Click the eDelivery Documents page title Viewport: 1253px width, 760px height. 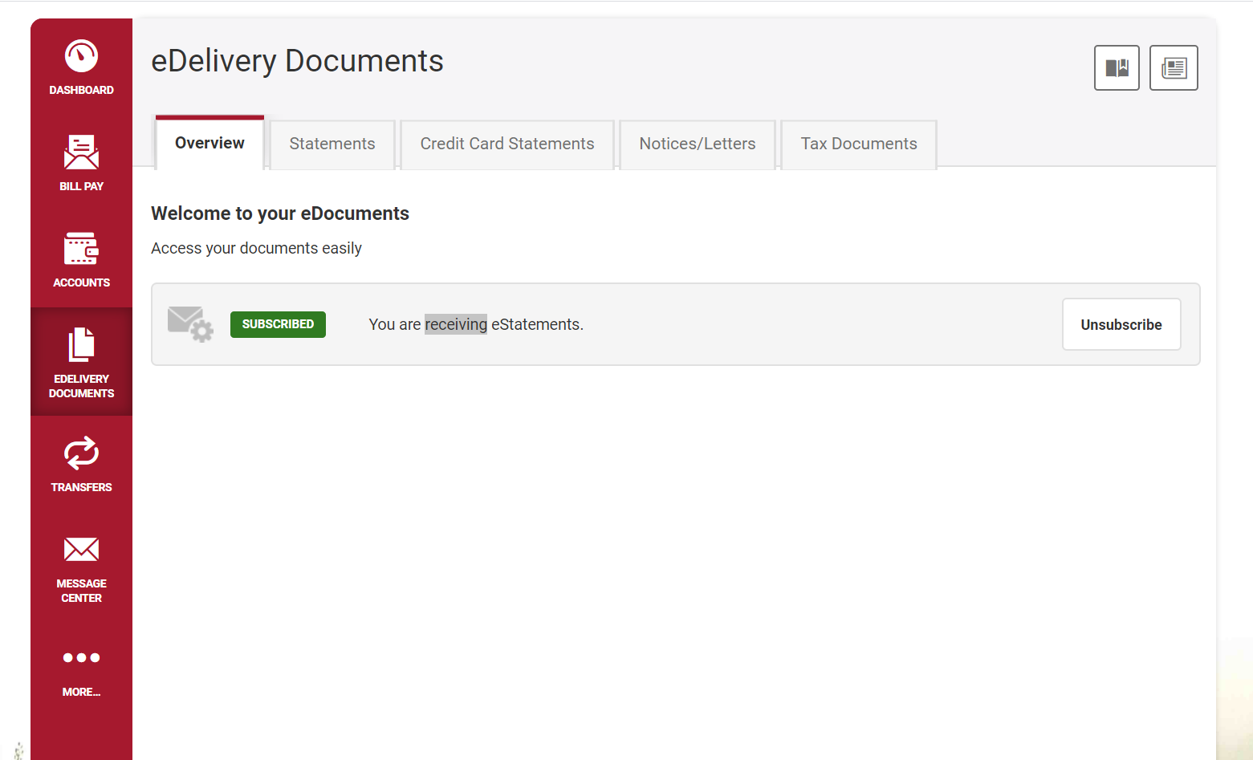click(297, 62)
